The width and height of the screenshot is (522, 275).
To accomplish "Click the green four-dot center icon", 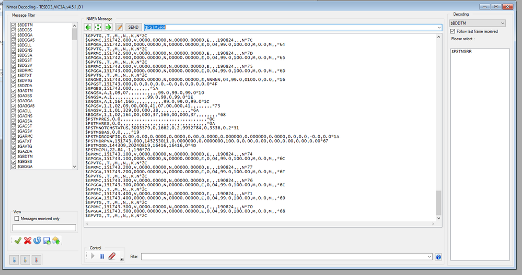I will click(x=98, y=27).
